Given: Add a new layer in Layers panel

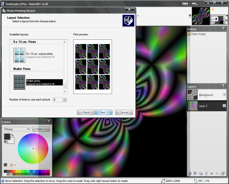Looking at the screenshot, I should pos(189,173).
